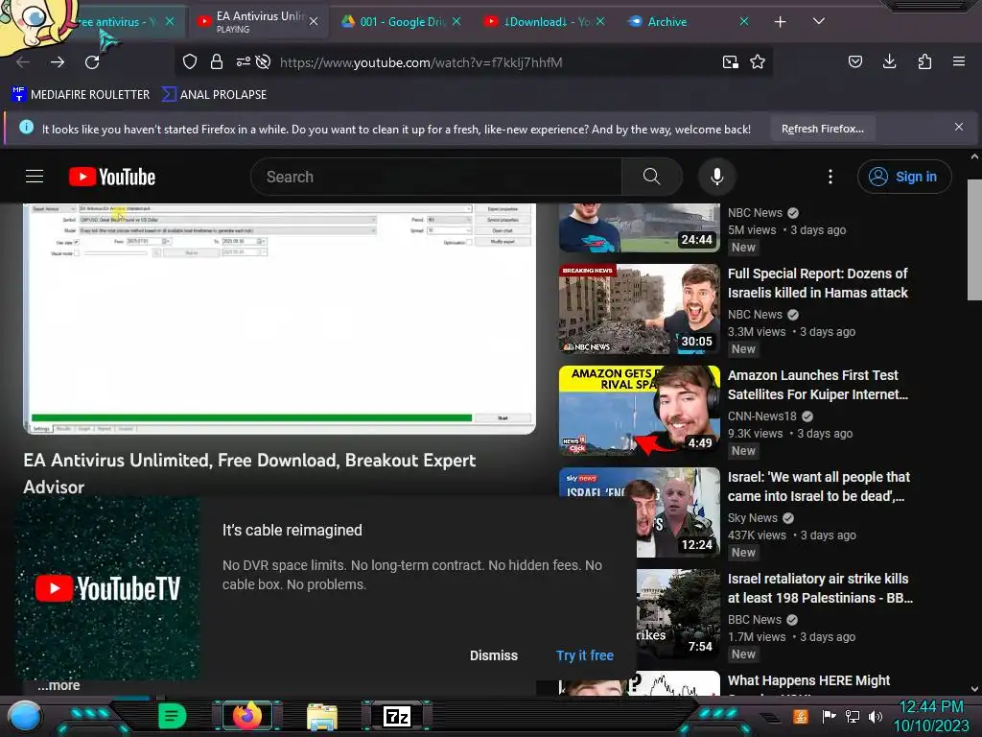Viewport: 982px width, 737px height.
Task: Open Amazon Launches First Test Satellites title
Action: (x=817, y=384)
